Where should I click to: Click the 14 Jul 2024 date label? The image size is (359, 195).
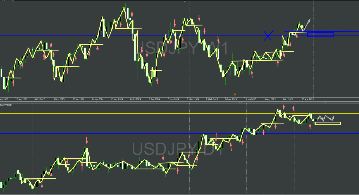coord(135,99)
